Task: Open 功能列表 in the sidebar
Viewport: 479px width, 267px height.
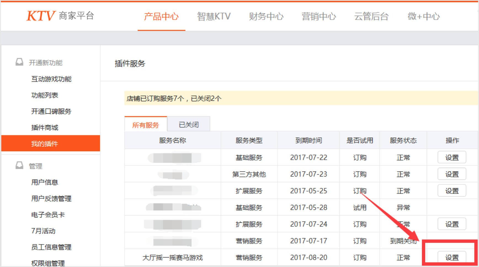Action: [x=45, y=95]
